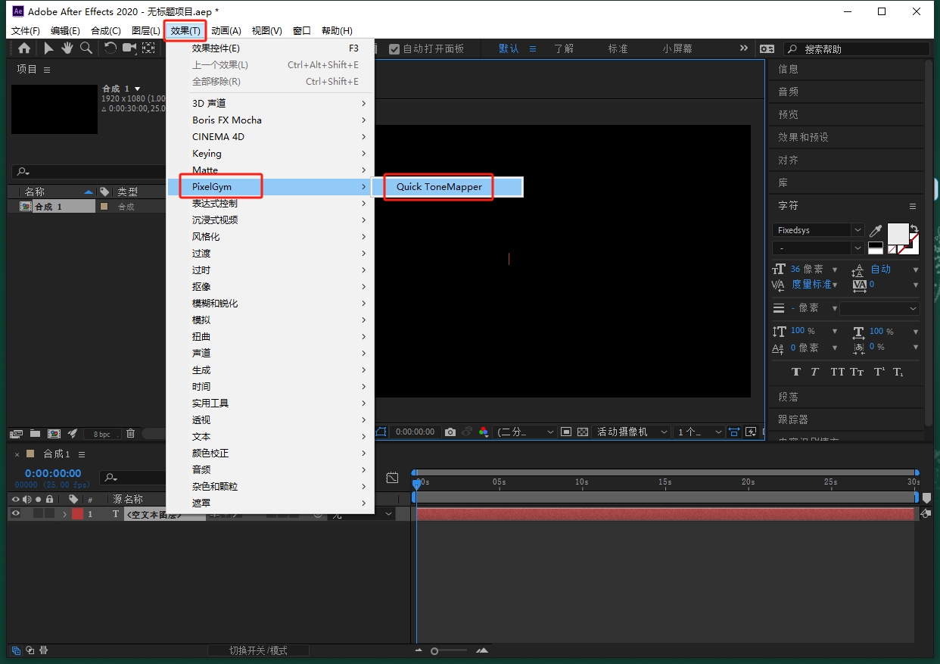Screen dimensions: 940x664
Task: Click the Interpret Footage icon in the Project panel
Action: 16,434
